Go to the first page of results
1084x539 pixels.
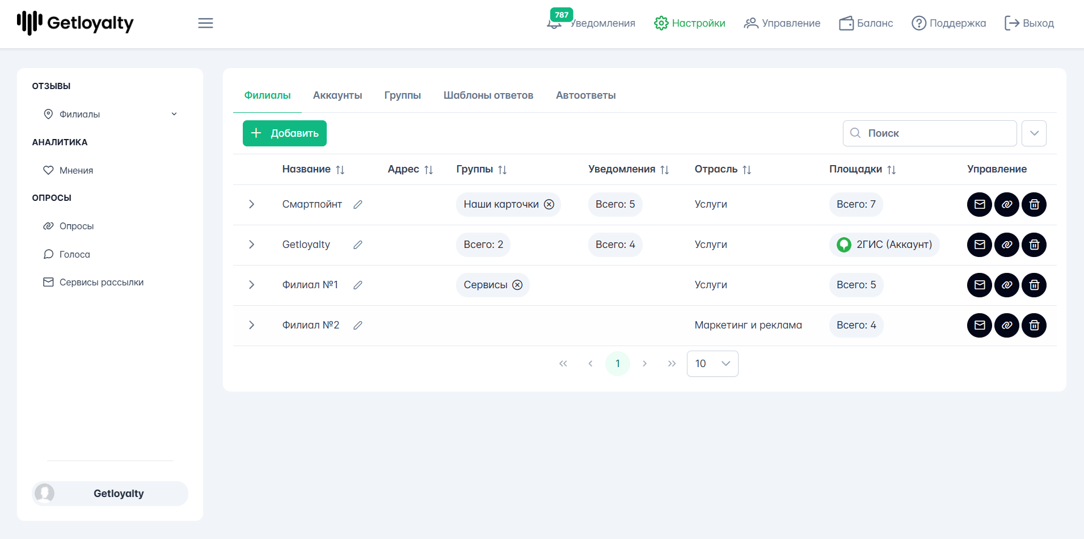(563, 364)
